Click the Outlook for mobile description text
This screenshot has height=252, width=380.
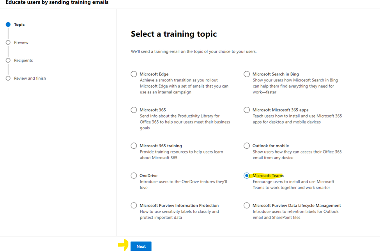297,155
